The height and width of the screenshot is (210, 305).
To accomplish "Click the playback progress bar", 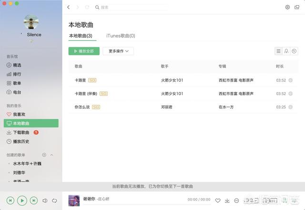I will [x=147, y=204].
